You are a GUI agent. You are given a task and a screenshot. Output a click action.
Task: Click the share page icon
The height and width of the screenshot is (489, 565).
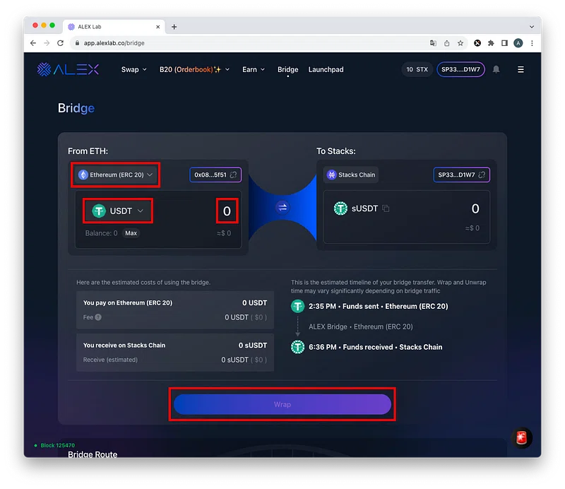(447, 43)
